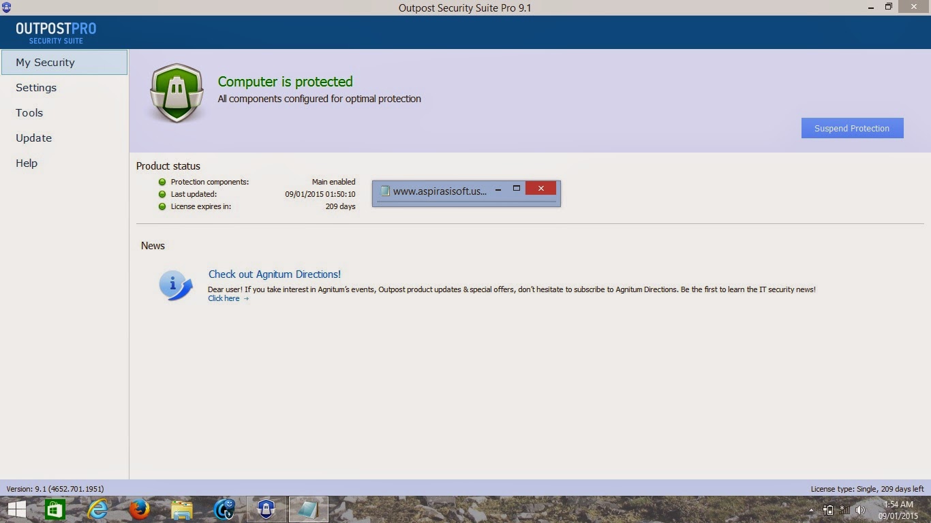Click the green dot beside Last updated

(x=162, y=194)
